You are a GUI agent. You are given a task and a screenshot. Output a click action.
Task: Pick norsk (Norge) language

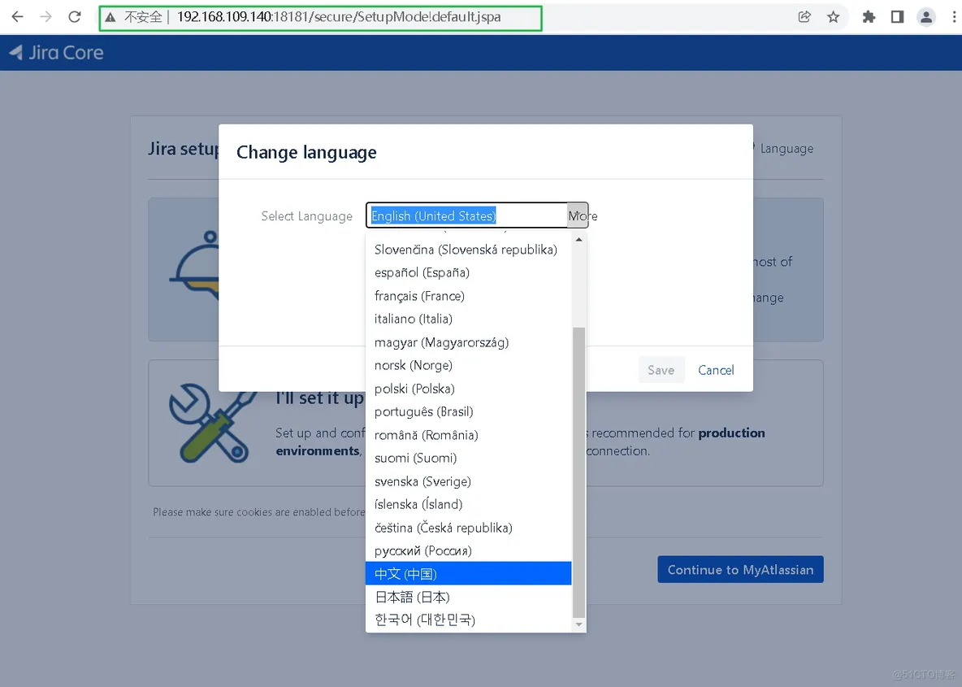coord(468,365)
